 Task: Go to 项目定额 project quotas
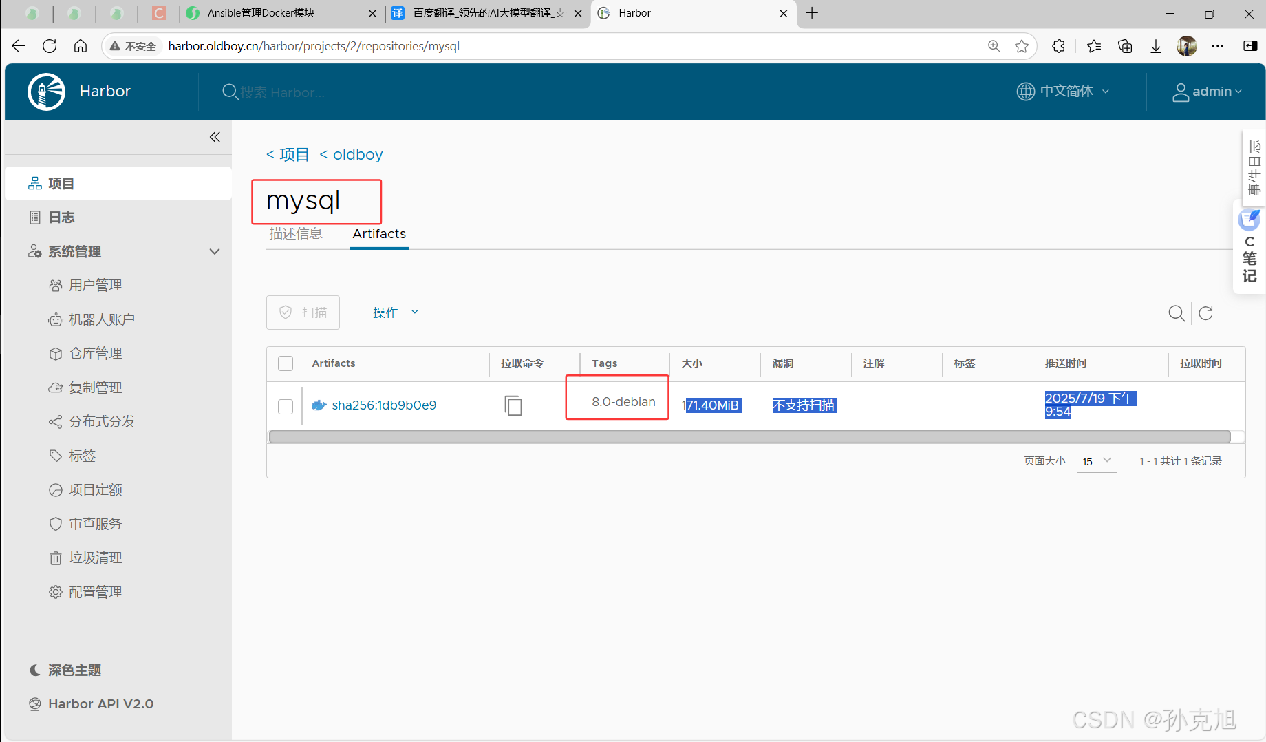coord(95,490)
